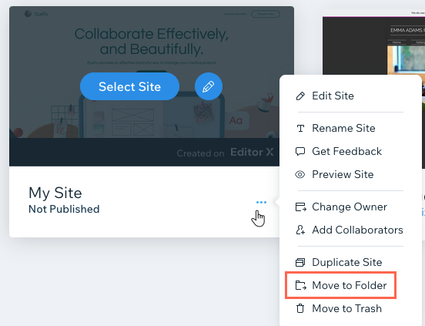This screenshot has height=326, width=425.
Task: Choose Move to Folder menu entry
Action: (x=349, y=285)
